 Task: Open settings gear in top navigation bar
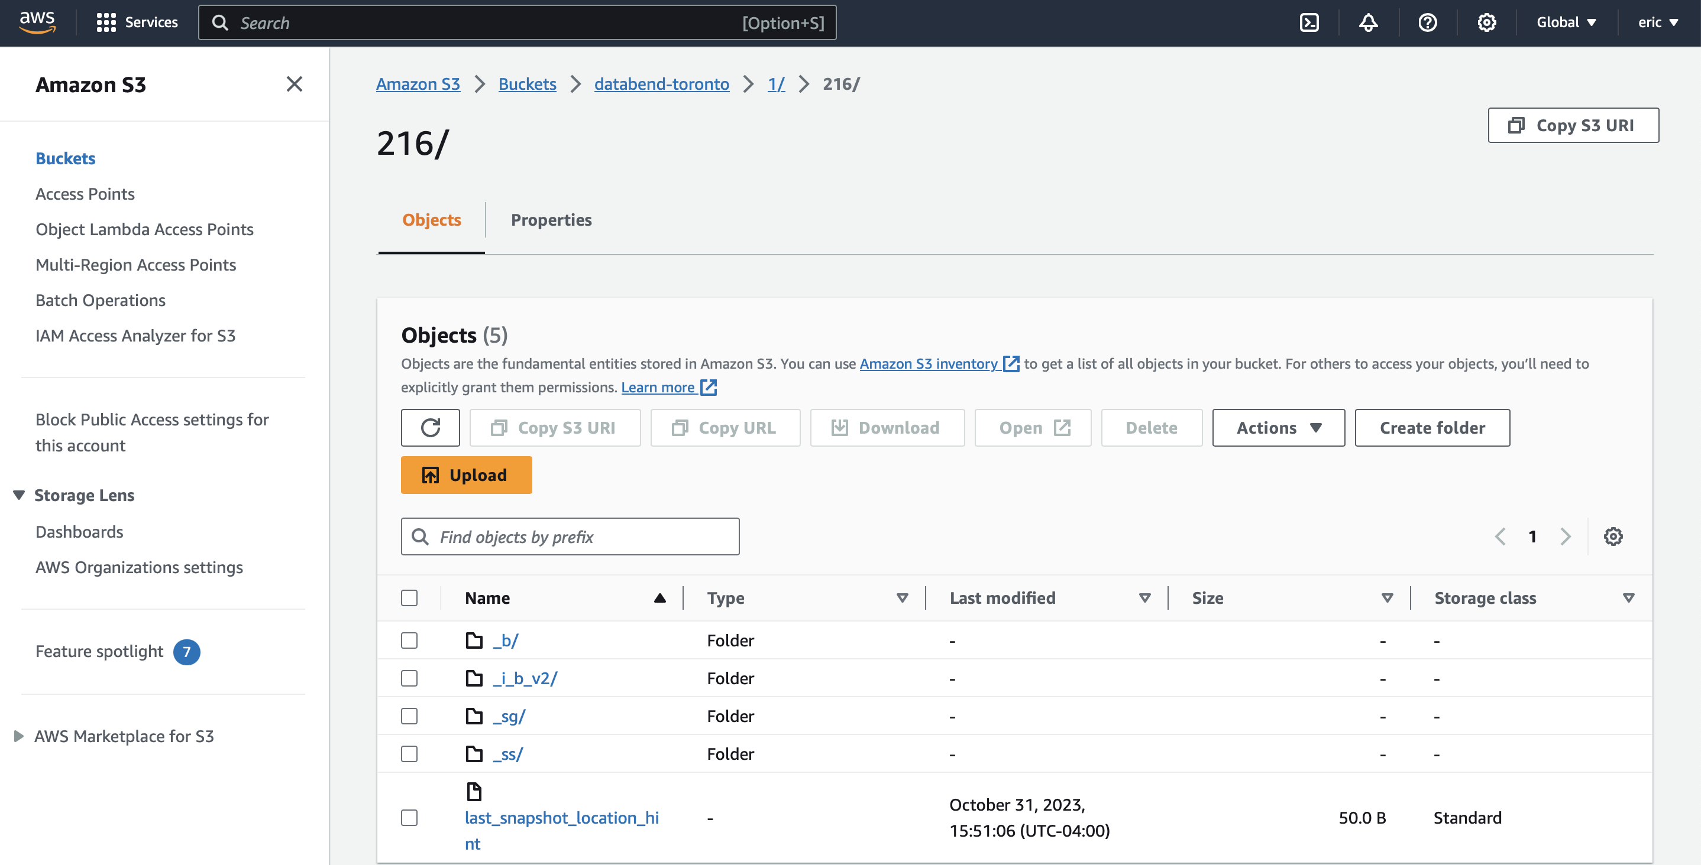click(x=1486, y=22)
